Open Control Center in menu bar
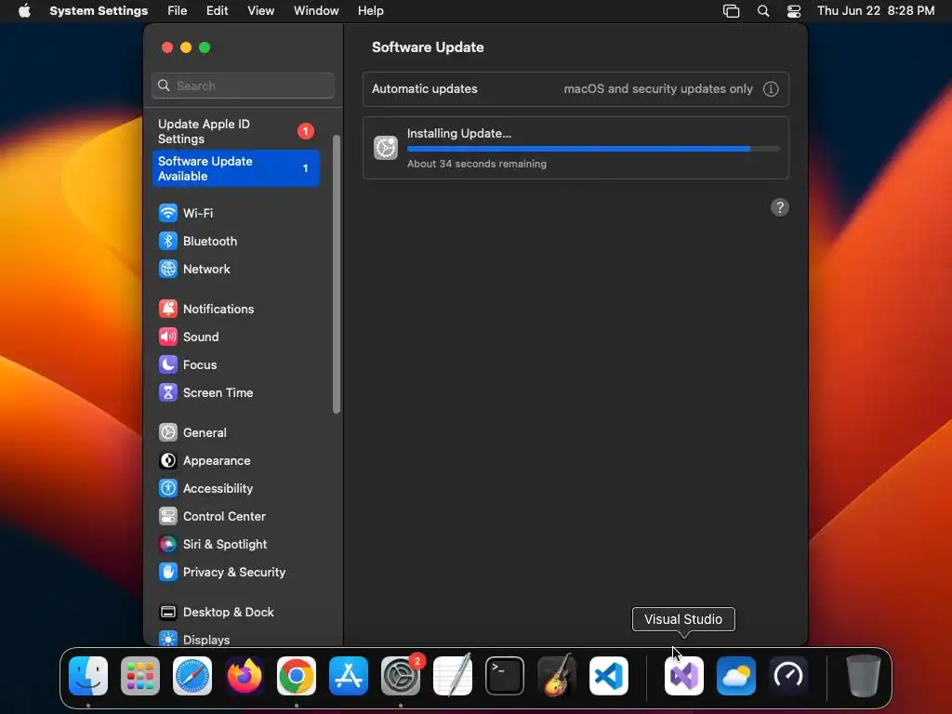Screen dimensions: 952x714 [x=794, y=11]
